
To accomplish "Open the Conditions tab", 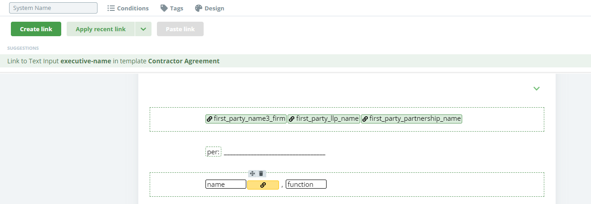I will 128,8.
